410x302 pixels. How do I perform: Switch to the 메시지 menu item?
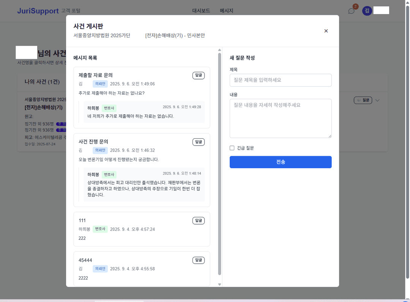(226, 11)
